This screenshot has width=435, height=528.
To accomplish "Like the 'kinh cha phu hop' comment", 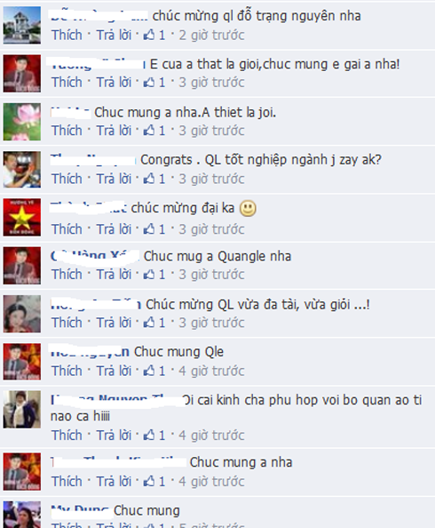I will click(67, 435).
